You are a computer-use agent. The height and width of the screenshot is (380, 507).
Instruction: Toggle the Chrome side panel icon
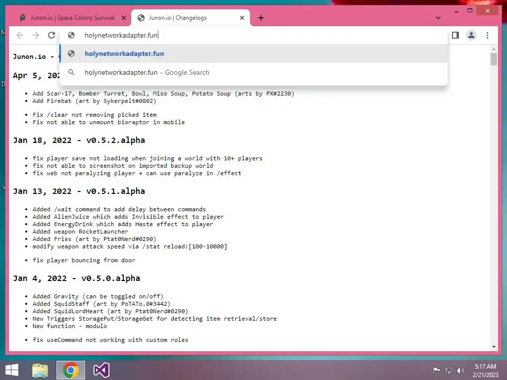(456, 35)
